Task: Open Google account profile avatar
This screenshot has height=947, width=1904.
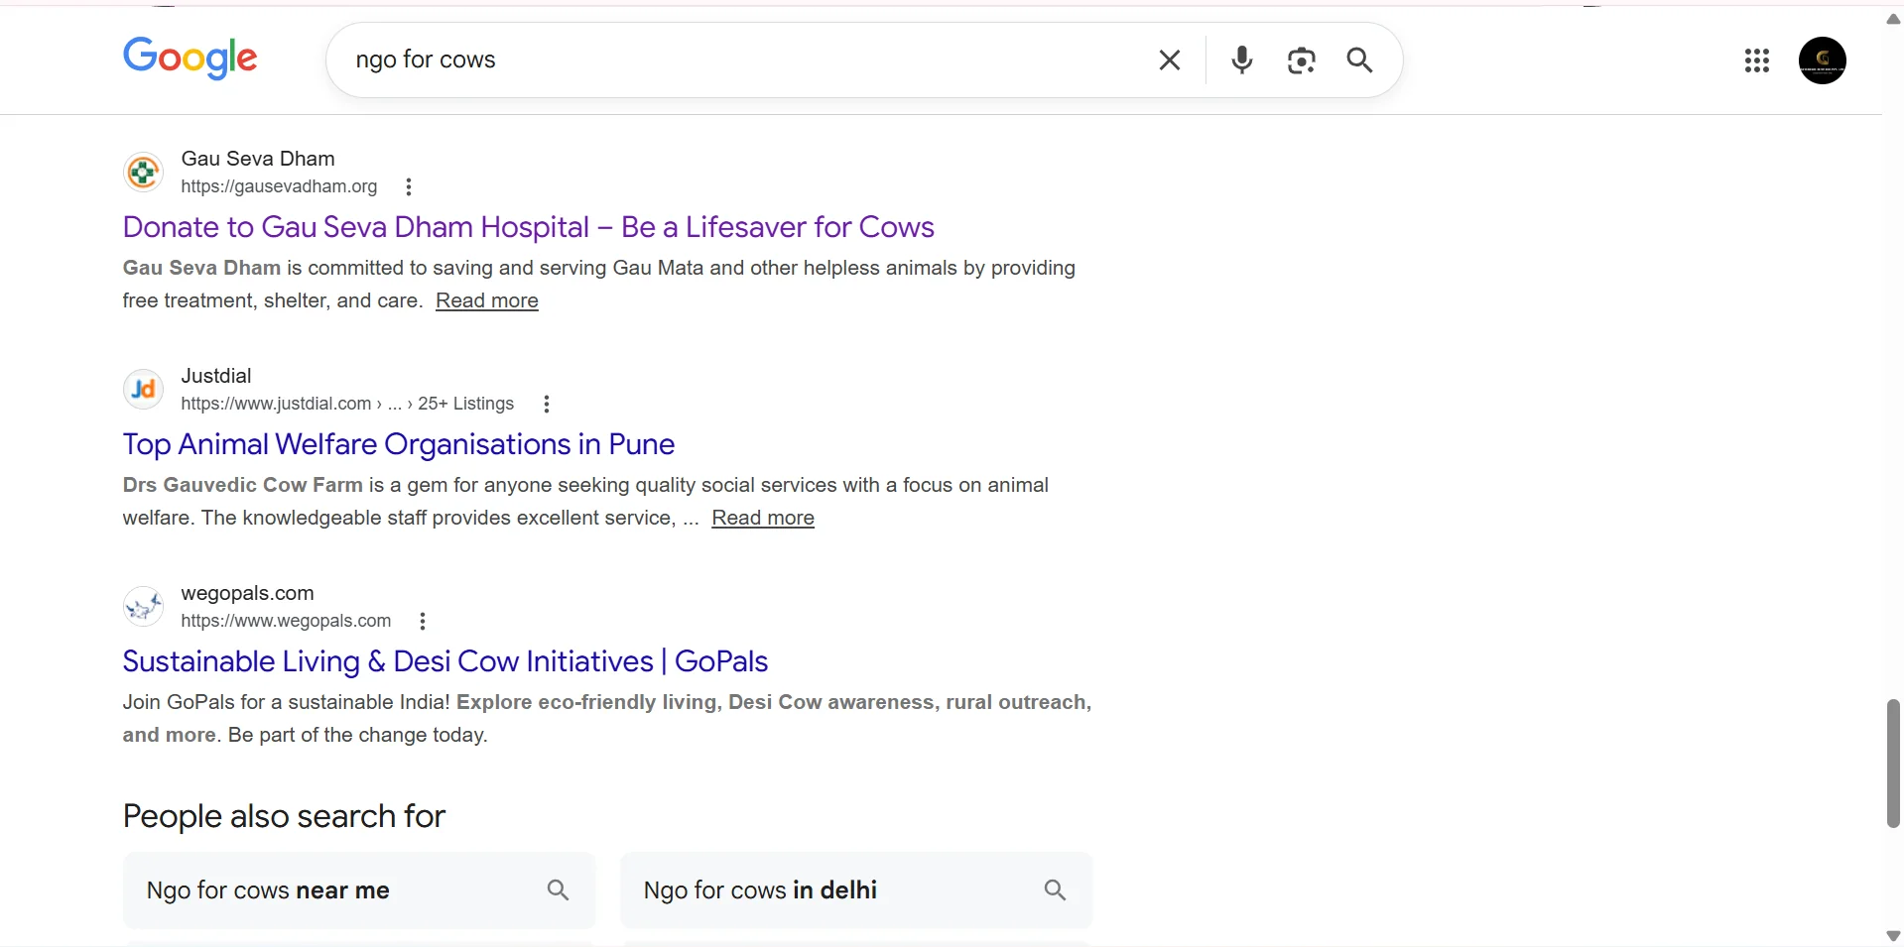Action: 1822,60
